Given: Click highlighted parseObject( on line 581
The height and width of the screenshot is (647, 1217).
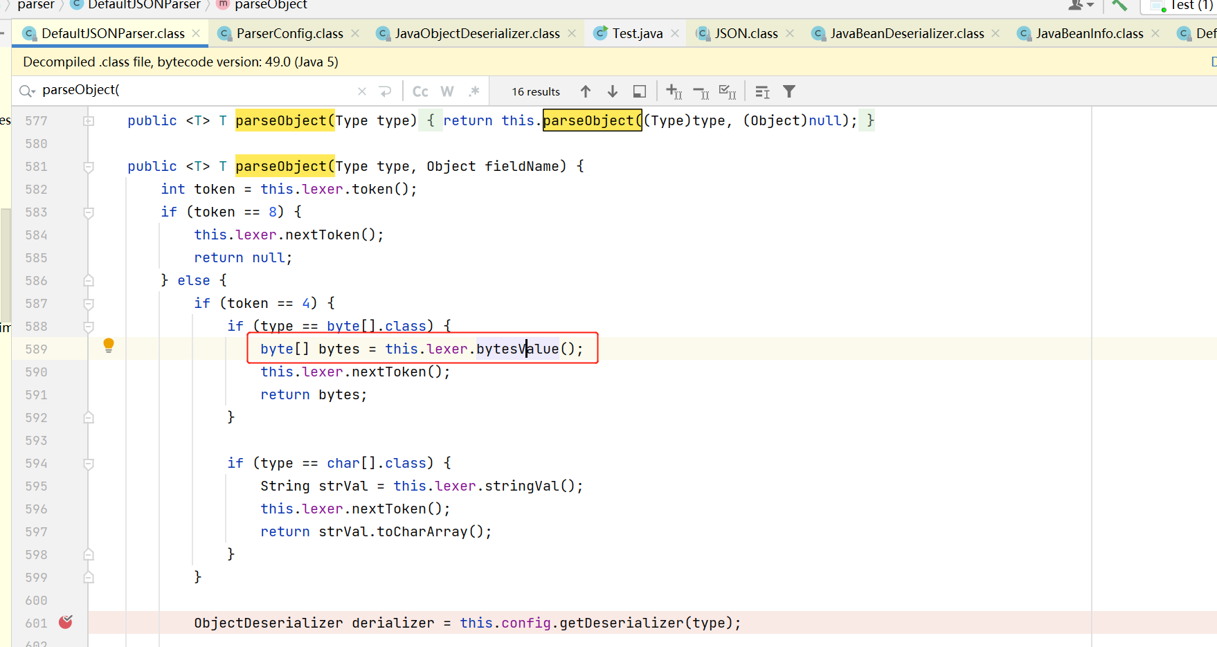Looking at the screenshot, I should point(285,166).
